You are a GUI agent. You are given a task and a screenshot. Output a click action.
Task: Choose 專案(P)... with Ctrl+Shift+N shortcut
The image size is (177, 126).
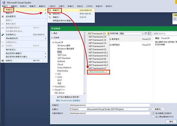71,10
